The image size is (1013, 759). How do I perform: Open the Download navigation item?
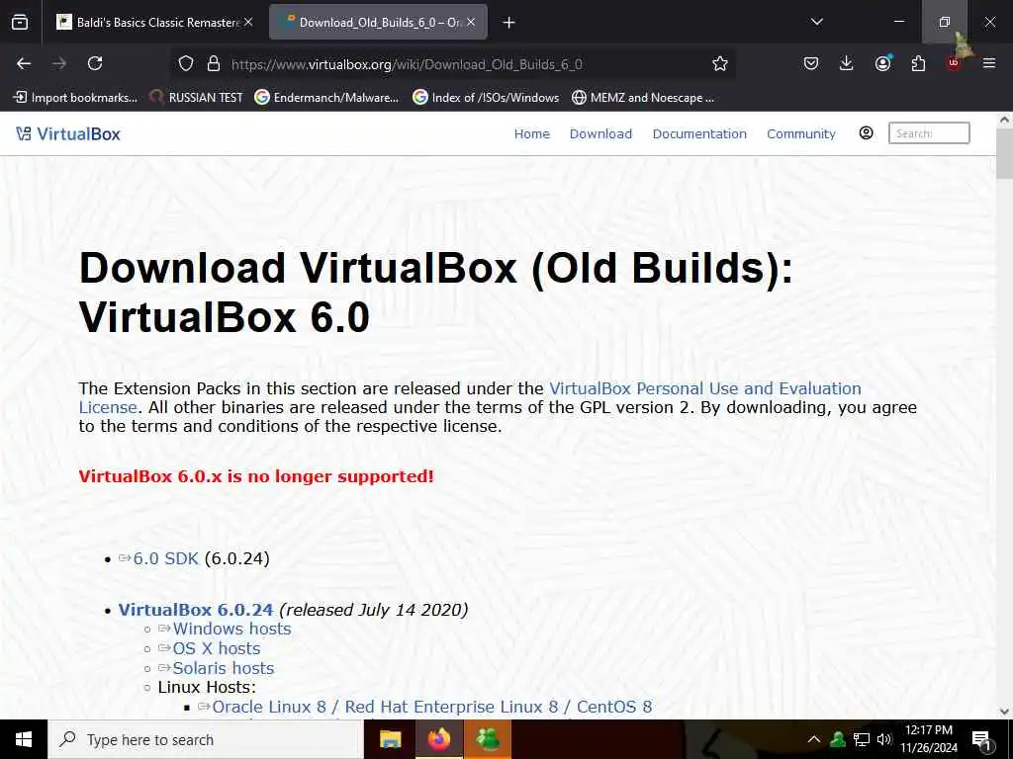tap(600, 133)
